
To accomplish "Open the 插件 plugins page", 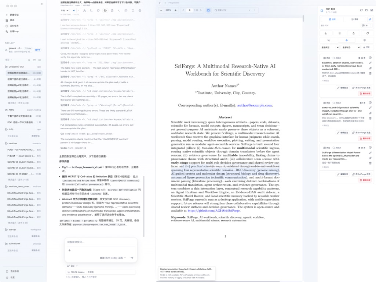I will pyautogui.click(x=10, y=20).
